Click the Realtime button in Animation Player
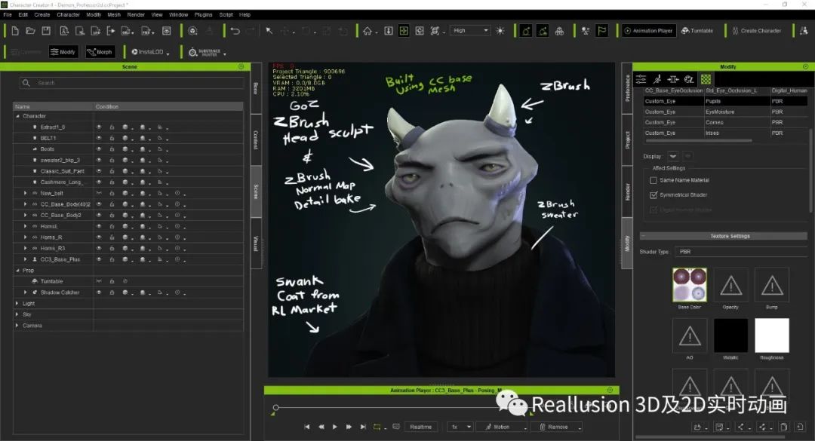This screenshot has width=815, height=441. pos(420,427)
